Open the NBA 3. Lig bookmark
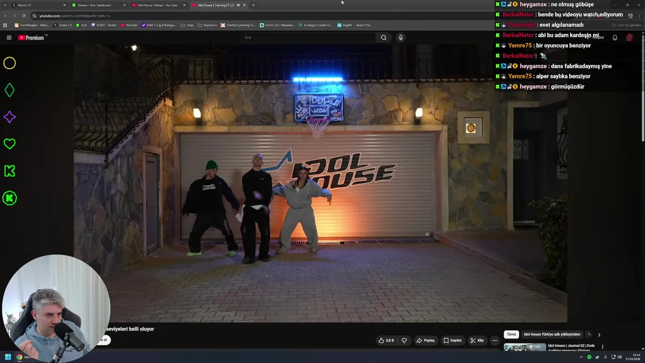Screen dimensions: 645x363 point(159,25)
